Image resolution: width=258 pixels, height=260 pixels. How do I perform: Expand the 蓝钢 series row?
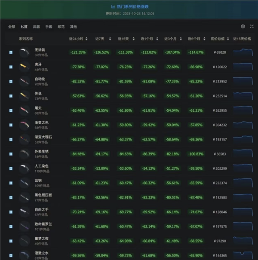point(11,184)
